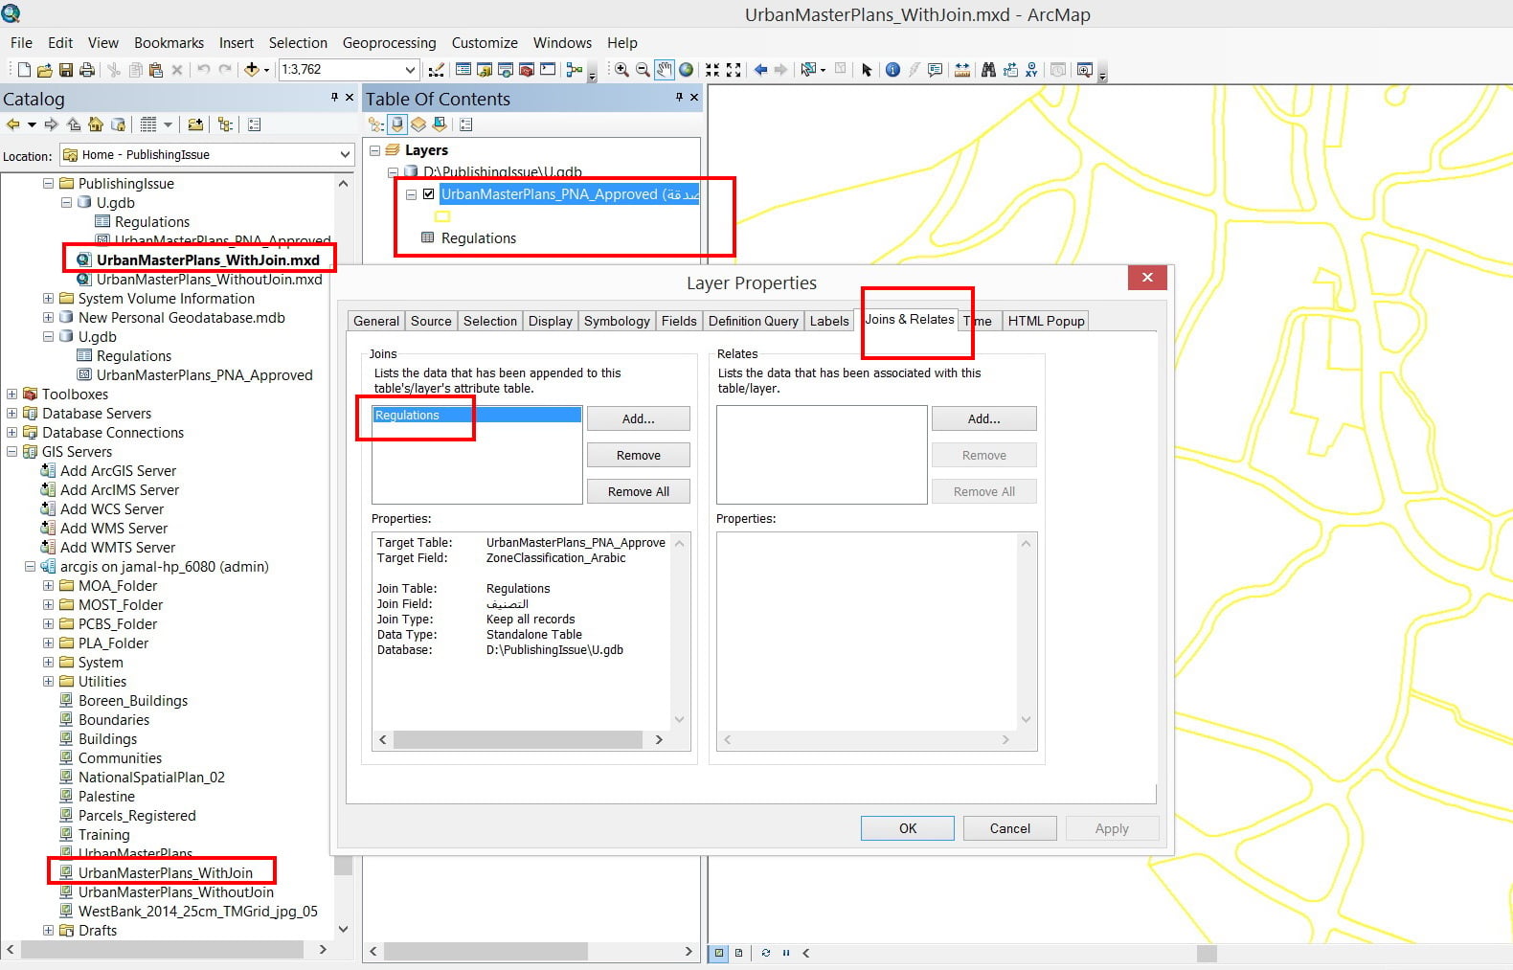Toggle UrbanMasterPlans_PNA_Approved layer visibility checkbox
The image size is (1513, 970).
[x=428, y=193]
